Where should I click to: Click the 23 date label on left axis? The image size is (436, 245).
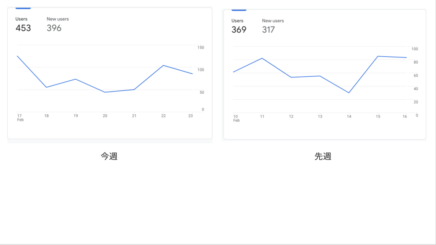(190, 116)
